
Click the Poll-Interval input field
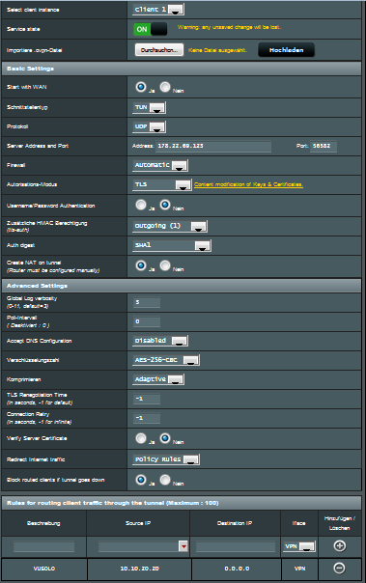[x=147, y=321]
